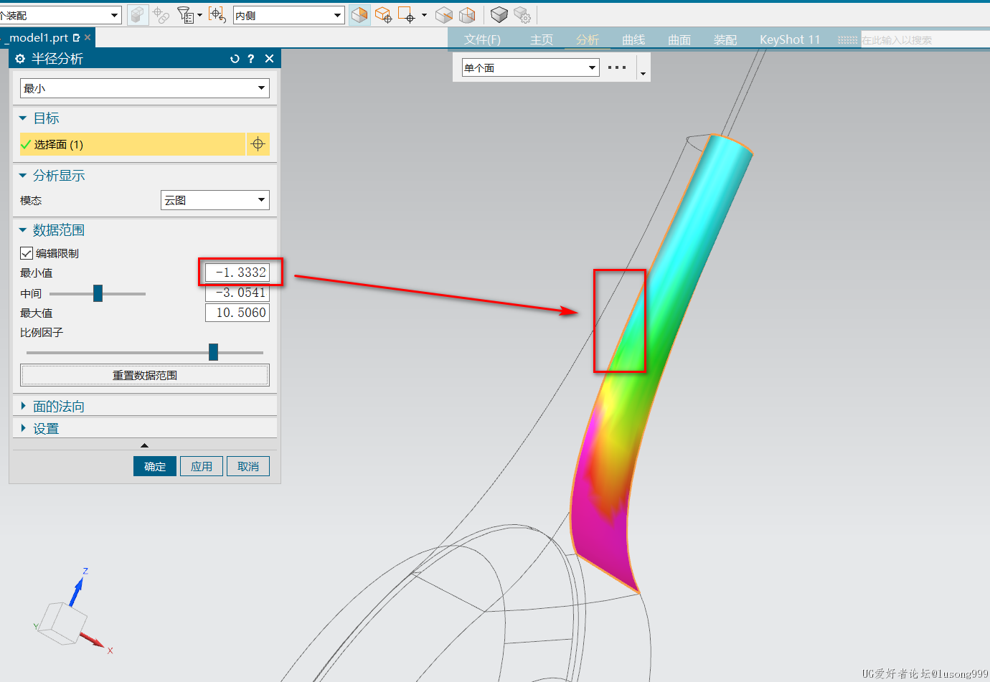Click the bracketed crosshair reselect icon
This screenshot has width=990, height=682.
[217, 15]
